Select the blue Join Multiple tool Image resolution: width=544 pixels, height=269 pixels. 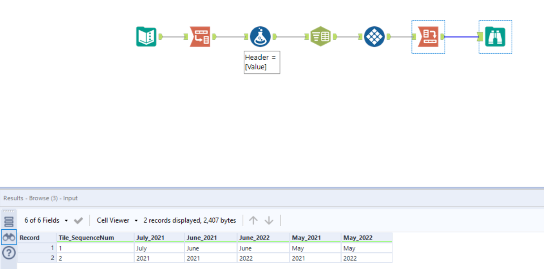pos(374,36)
